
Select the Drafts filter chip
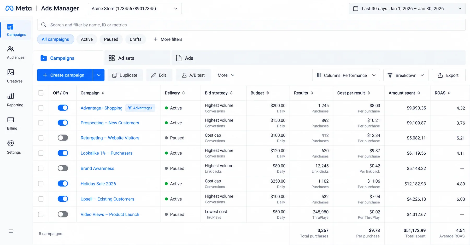136,39
